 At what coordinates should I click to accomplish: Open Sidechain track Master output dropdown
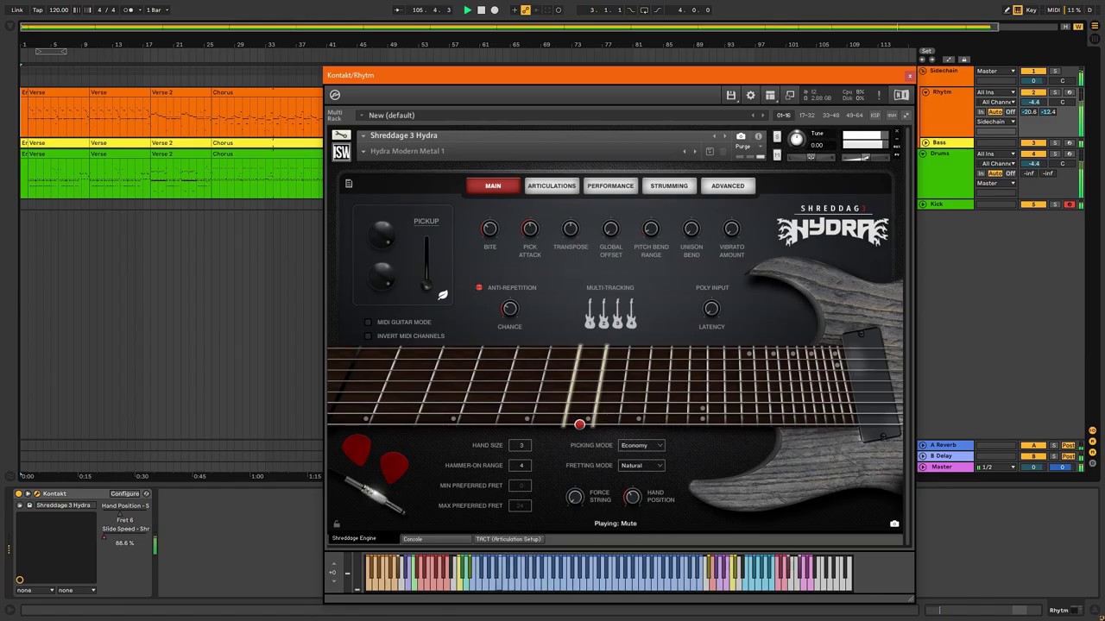pos(996,72)
